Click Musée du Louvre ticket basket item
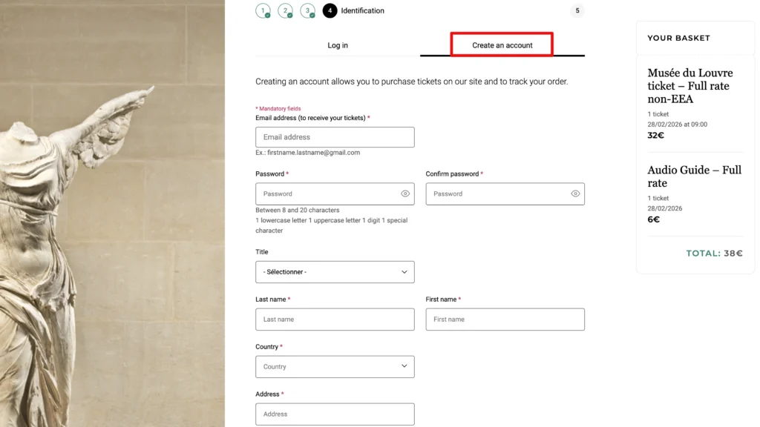Viewport: 760px width, 427px height. pos(689,86)
